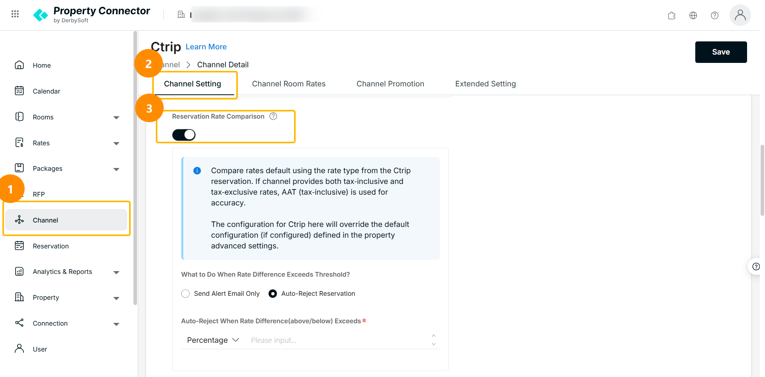Click the rate difference threshold input field
This screenshot has height=377, width=765.
pos(339,340)
